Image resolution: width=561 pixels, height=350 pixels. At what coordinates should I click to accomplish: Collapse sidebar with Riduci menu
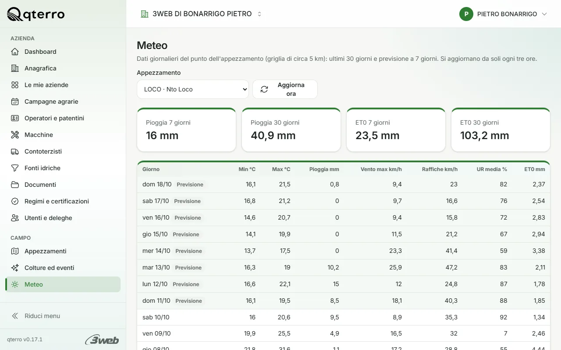[63, 316]
